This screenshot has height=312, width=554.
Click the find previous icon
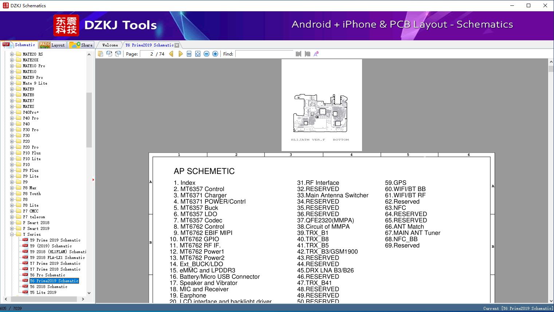(298, 54)
